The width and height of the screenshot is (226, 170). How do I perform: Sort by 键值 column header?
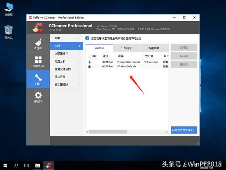pos(108,56)
